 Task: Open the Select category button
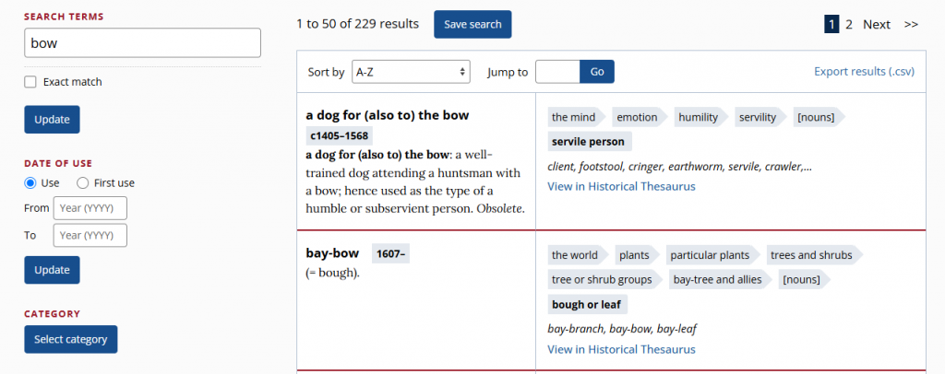click(70, 339)
